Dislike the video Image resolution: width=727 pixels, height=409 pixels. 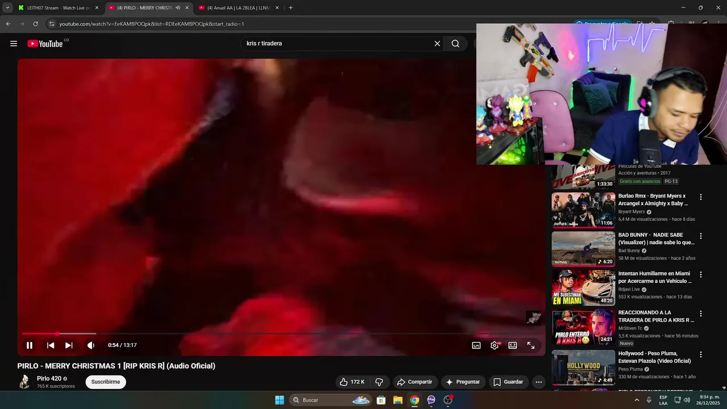pos(379,382)
